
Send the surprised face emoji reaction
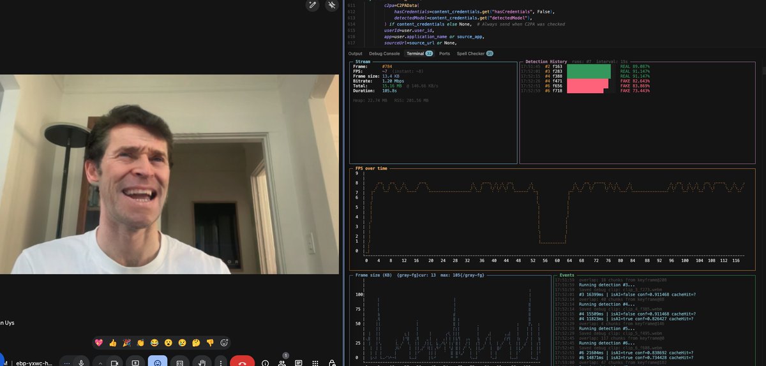[x=169, y=342]
